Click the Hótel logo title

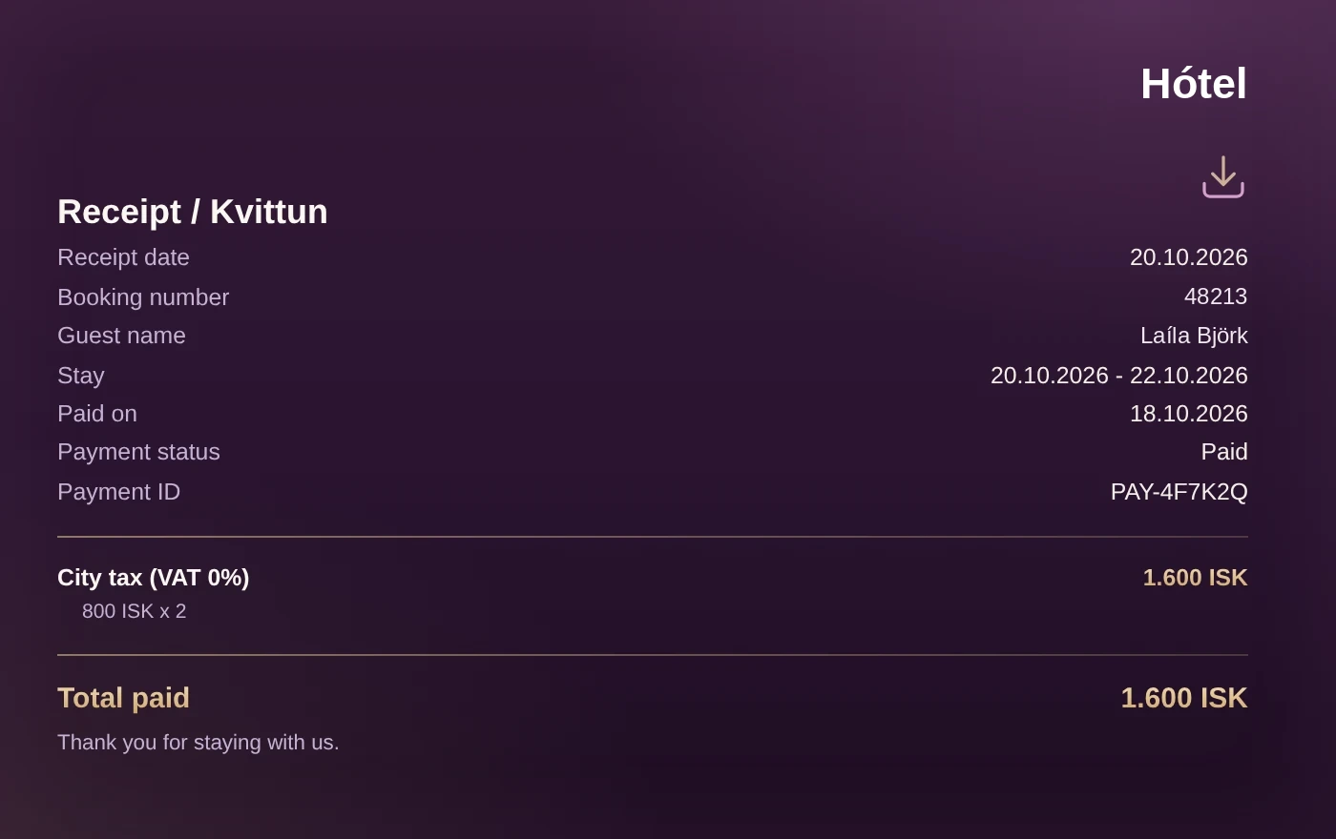[1194, 84]
